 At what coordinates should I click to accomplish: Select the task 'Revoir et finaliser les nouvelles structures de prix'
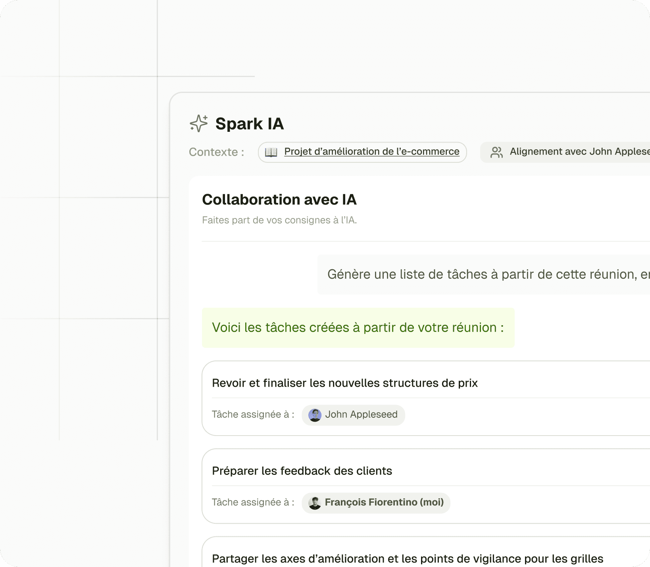pyautogui.click(x=345, y=383)
